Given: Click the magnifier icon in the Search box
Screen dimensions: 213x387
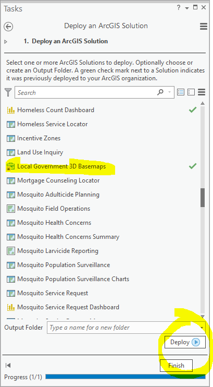Looking at the screenshot, I should 160,92.
